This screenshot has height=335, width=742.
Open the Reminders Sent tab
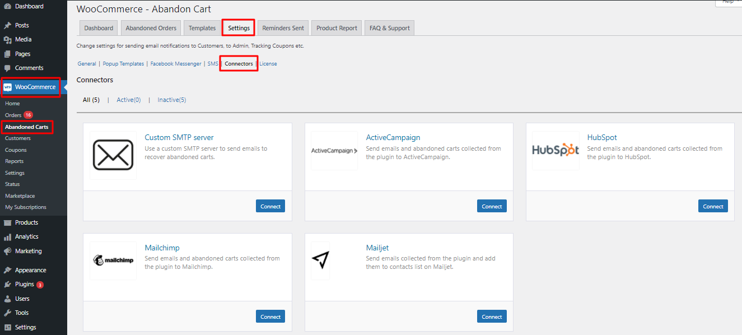click(x=283, y=28)
